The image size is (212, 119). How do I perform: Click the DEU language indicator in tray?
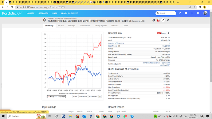185,116
